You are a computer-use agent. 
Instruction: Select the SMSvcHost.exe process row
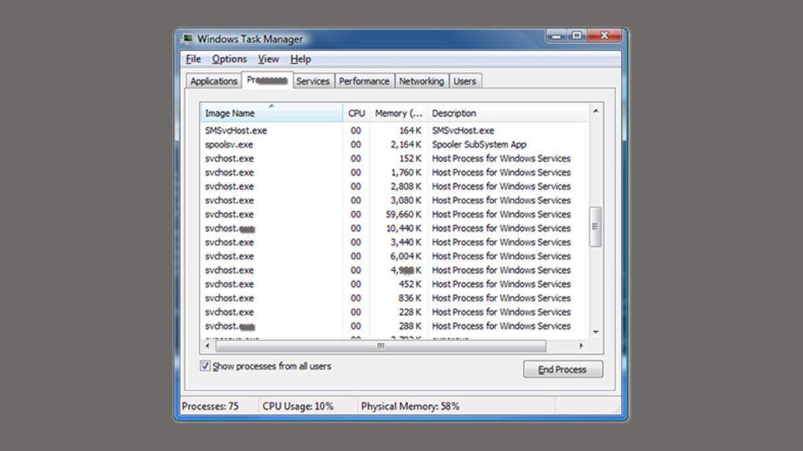coord(268,130)
